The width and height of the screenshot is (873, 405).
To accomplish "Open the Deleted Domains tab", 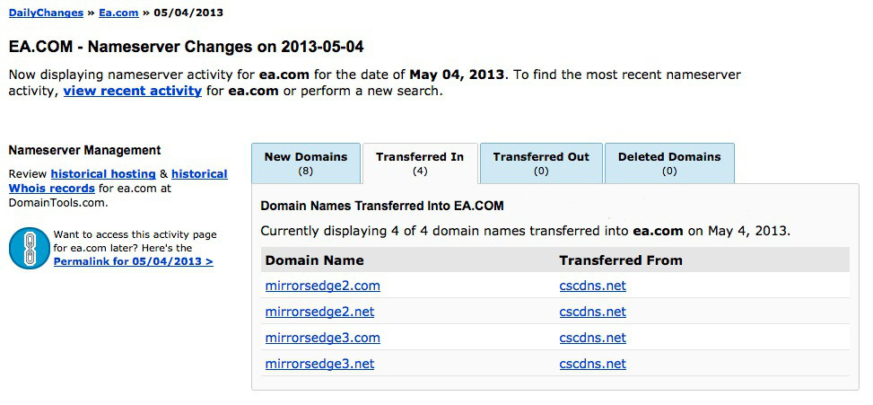I will pyautogui.click(x=669, y=163).
